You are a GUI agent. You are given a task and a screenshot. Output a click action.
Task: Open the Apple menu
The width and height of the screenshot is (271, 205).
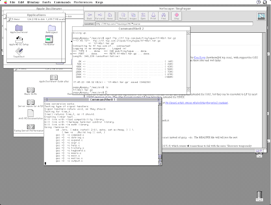pyautogui.click(x=6, y=2)
